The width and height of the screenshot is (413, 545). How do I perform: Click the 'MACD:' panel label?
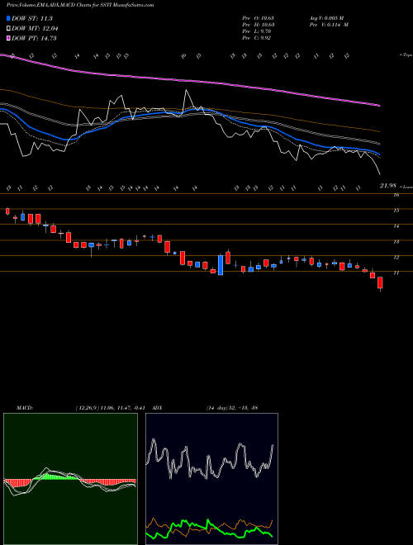pyautogui.click(x=25, y=408)
